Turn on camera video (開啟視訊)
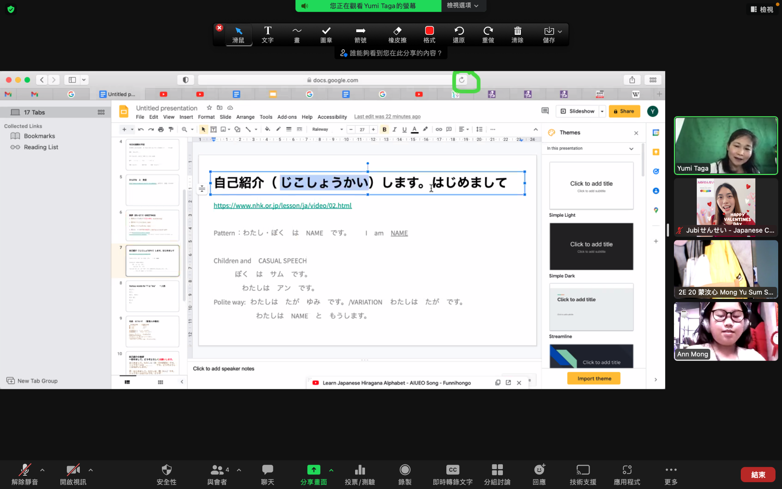 coord(73,474)
